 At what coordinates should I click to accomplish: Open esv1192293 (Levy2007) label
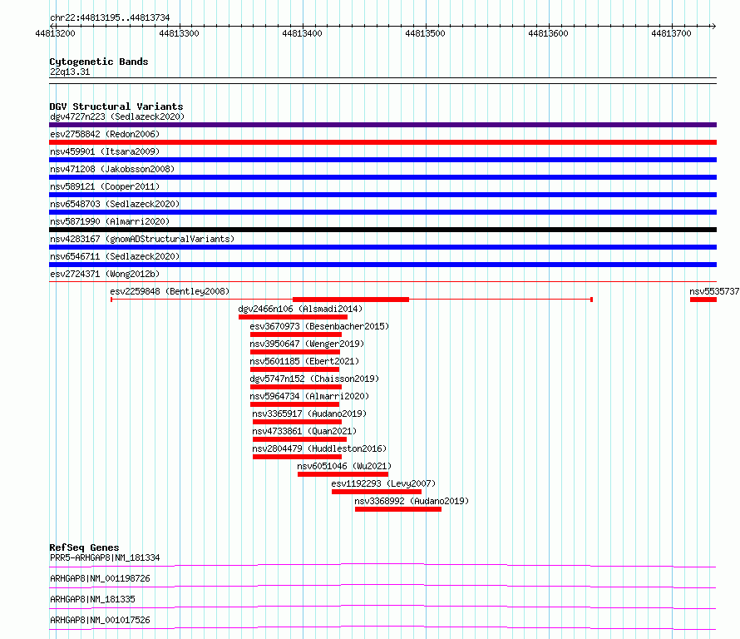tap(383, 483)
